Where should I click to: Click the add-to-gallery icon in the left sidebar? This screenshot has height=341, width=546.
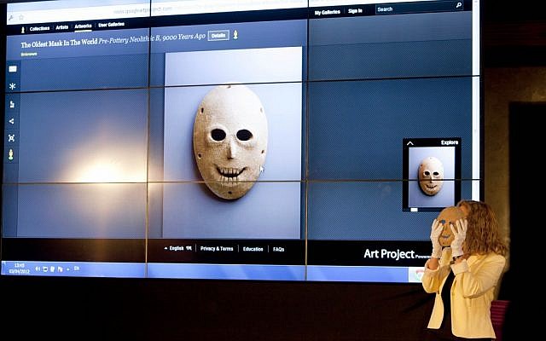click(x=12, y=104)
